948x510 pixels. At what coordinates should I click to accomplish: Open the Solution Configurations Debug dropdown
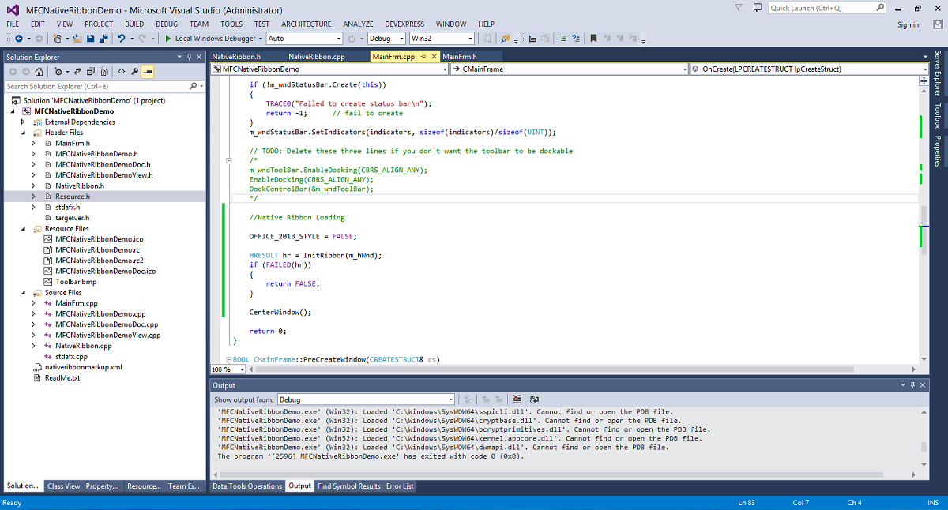[386, 38]
